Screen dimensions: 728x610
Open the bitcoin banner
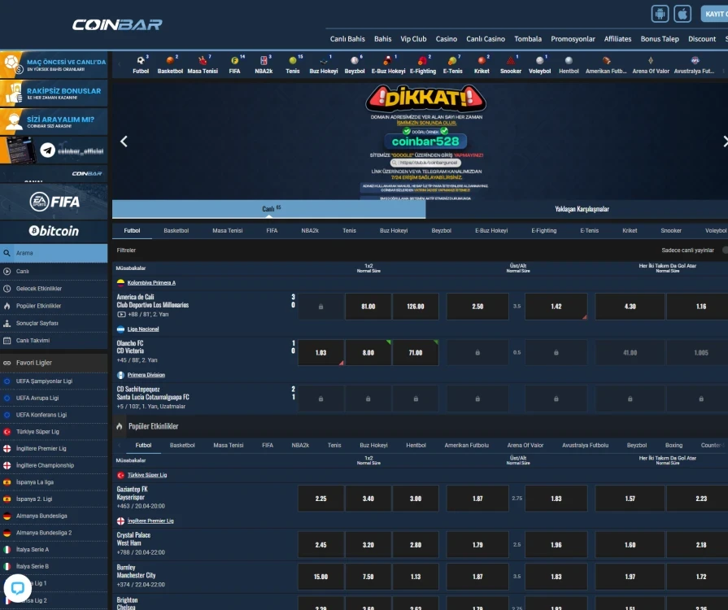54,231
